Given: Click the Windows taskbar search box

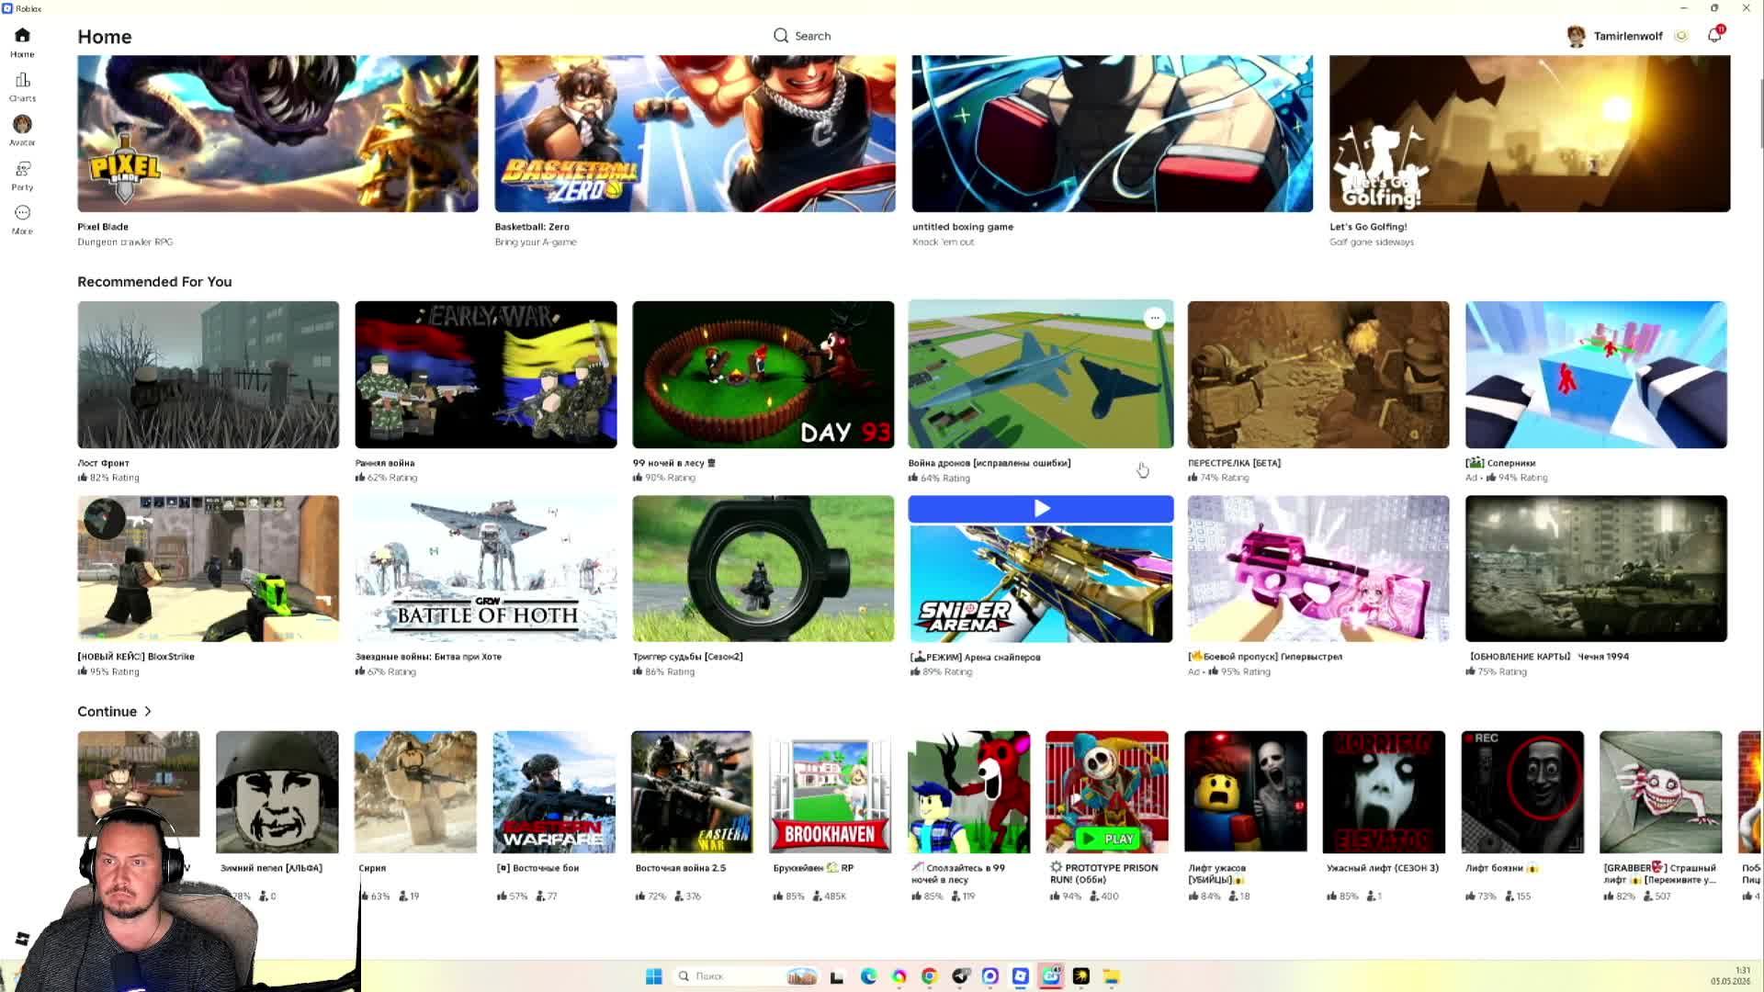Looking at the screenshot, I should pos(746,975).
